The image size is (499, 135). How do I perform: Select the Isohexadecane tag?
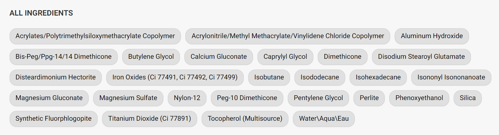pyautogui.click(x=378, y=77)
